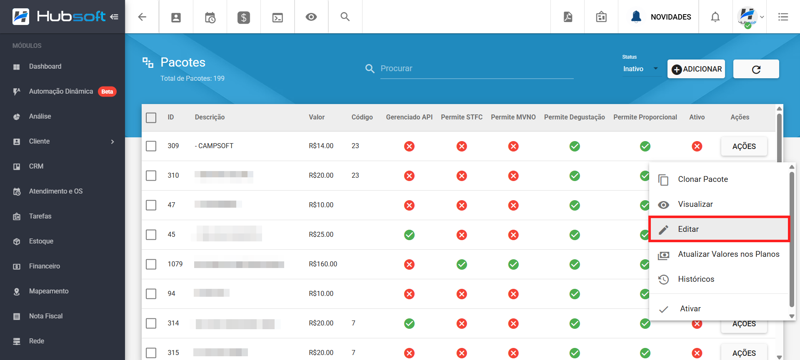Viewport: 800px width, 360px height.
Task: Click the table vertical scrollbar
Action: pos(779,137)
